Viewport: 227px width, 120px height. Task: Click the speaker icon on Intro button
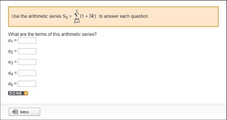coord(15,112)
